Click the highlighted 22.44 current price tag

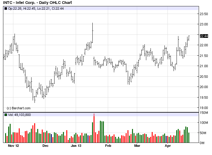204,36
